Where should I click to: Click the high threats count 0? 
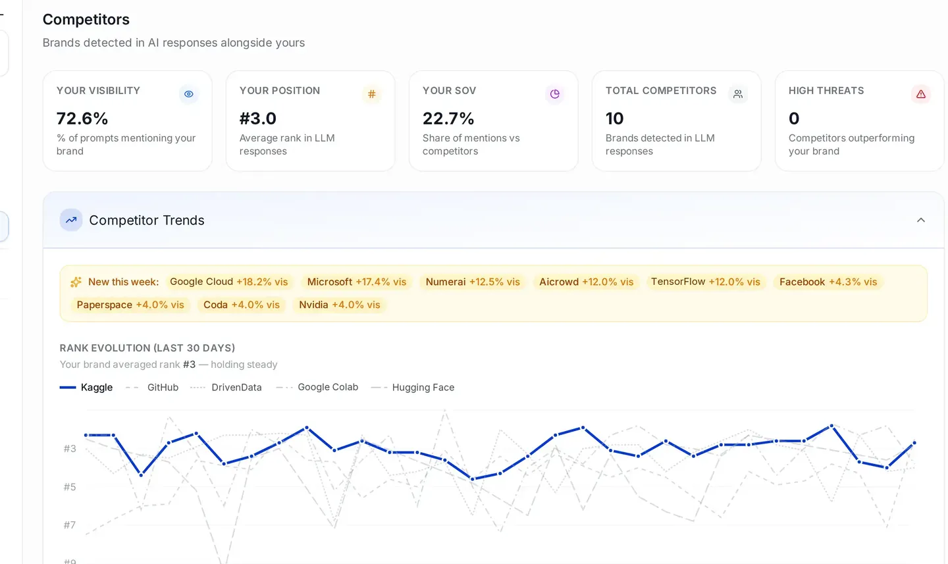click(794, 118)
